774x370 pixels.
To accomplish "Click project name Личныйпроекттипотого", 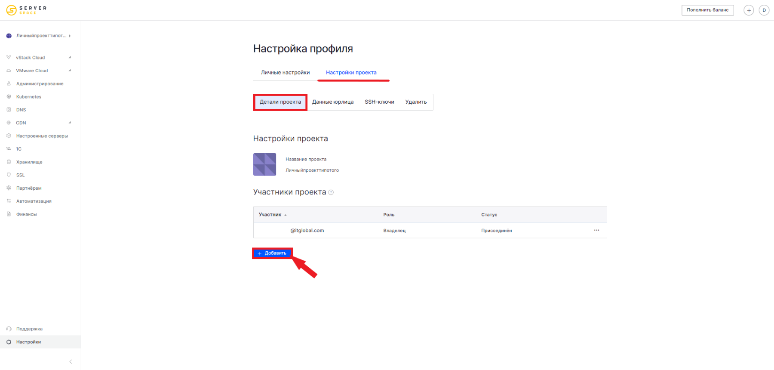I will (312, 170).
